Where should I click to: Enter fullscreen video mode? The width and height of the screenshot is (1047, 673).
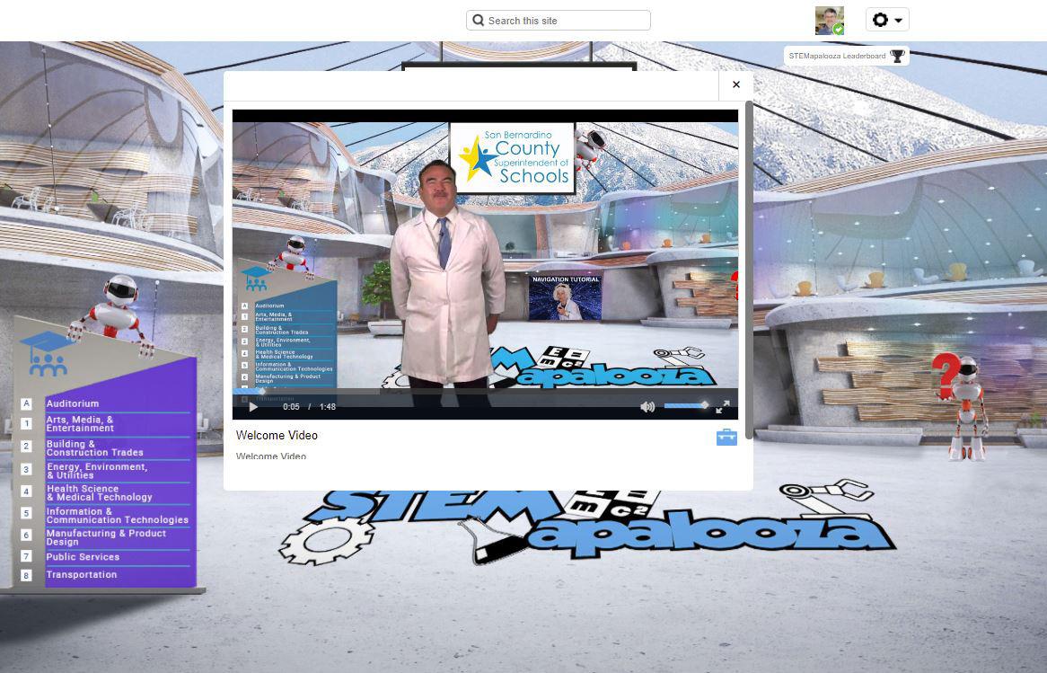[723, 406]
